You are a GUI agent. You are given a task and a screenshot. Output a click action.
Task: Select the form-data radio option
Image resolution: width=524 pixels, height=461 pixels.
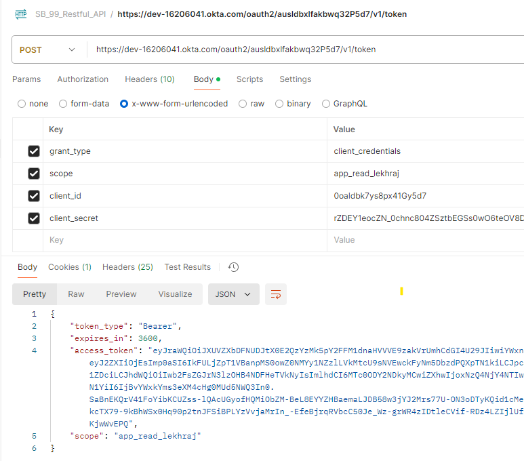coord(63,104)
